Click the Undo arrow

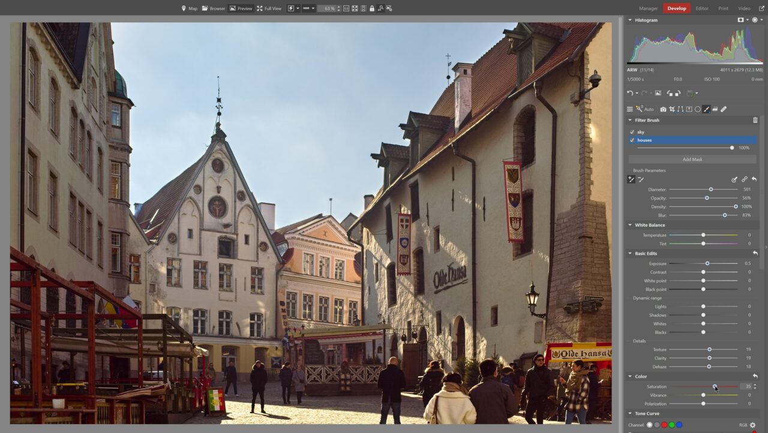(x=630, y=93)
